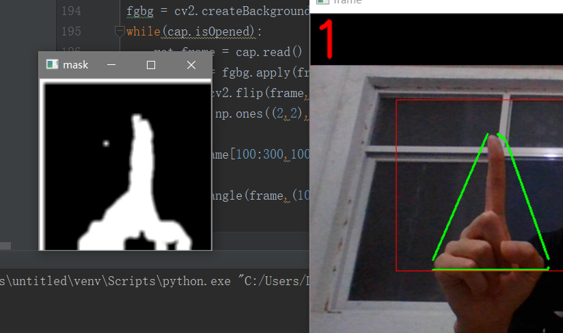Place cursor on cap.read() call
Image resolution: width=563 pixels, height=333 pixels.
point(269,52)
